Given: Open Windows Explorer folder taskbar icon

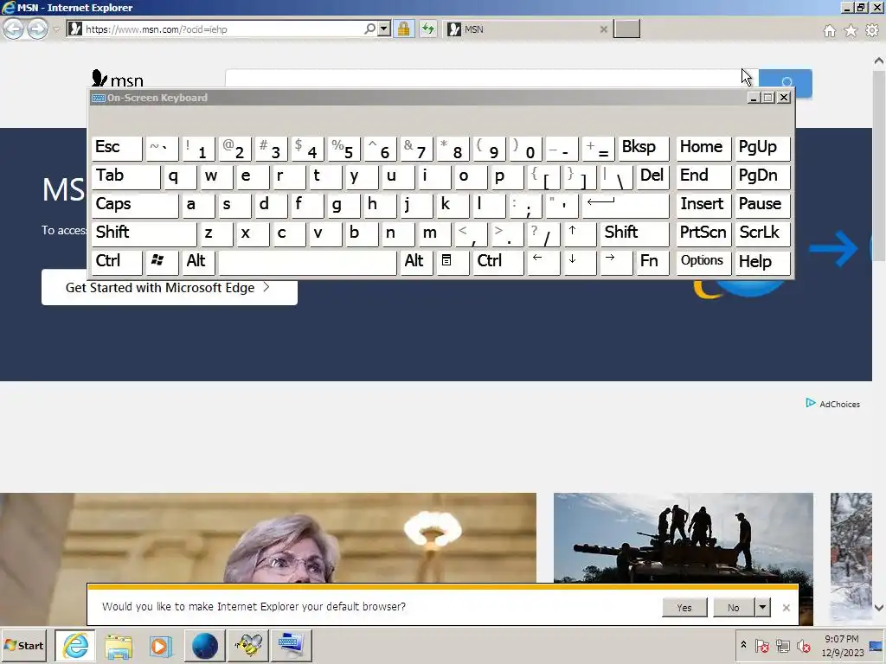Looking at the screenshot, I should coord(118,645).
